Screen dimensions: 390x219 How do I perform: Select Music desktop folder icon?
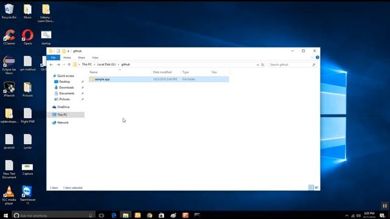click(x=27, y=11)
